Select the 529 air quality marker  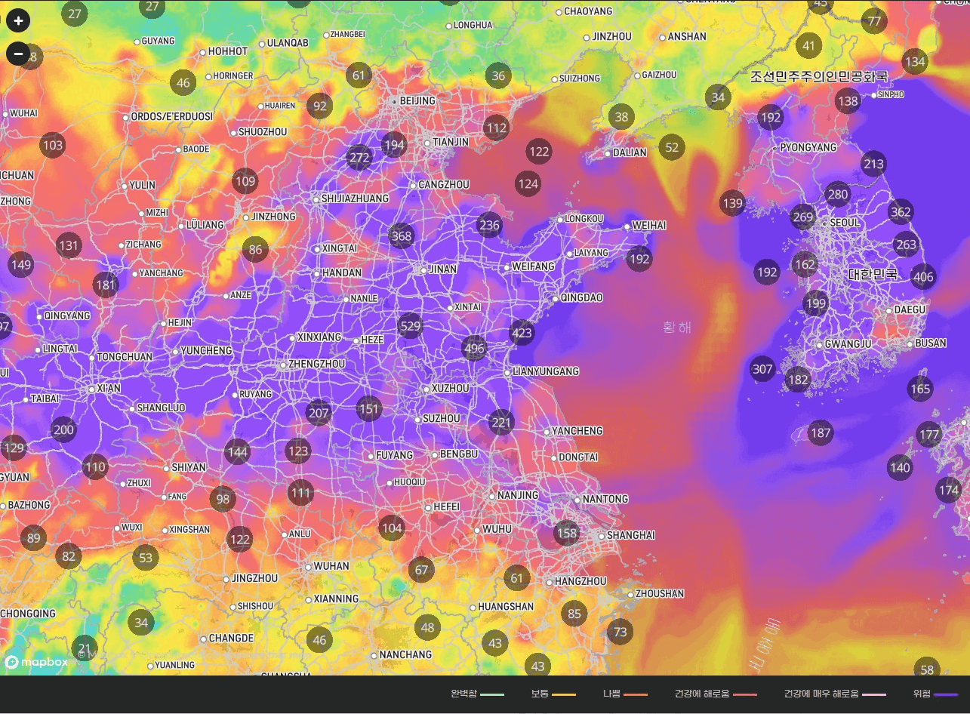pyautogui.click(x=410, y=326)
